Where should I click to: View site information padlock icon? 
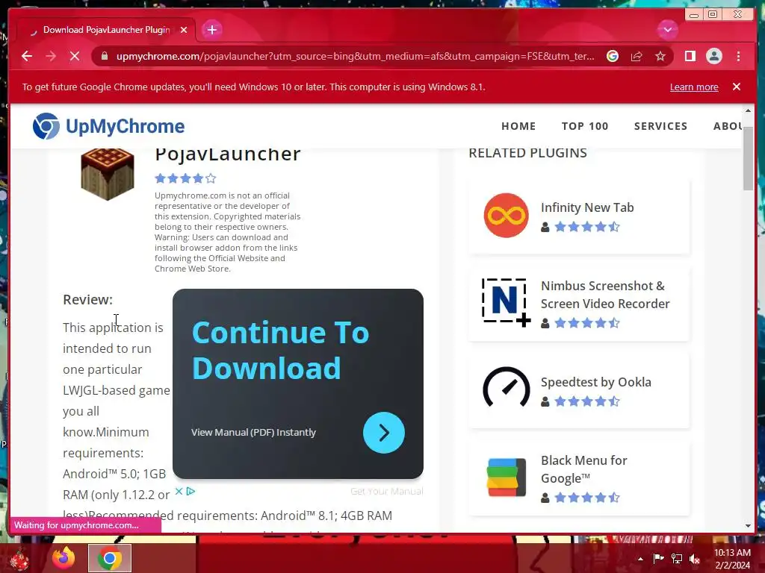[x=105, y=56]
